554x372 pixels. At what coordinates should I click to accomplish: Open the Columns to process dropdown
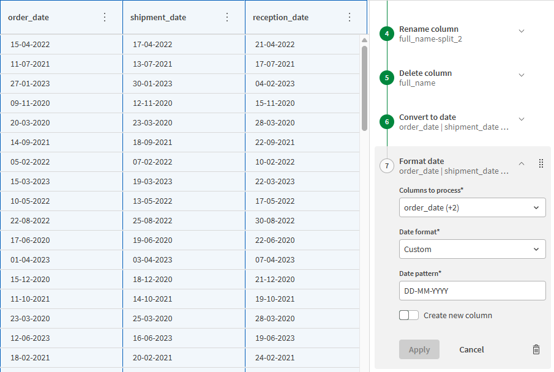coord(472,207)
